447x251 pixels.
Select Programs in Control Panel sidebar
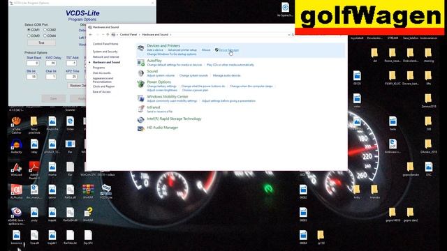[x=98, y=68]
